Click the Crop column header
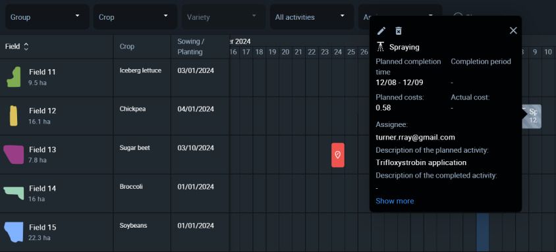 point(127,46)
